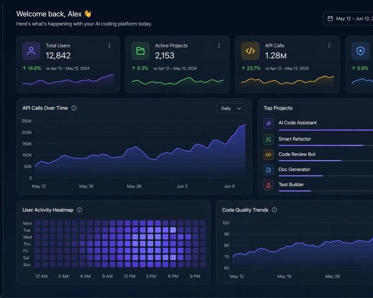This screenshot has width=373, height=298.
Task: Click the Top Projects heading
Action: tap(278, 108)
